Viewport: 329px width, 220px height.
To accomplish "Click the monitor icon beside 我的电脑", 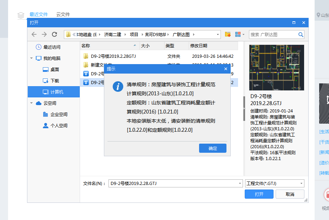I will coord(39,58).
